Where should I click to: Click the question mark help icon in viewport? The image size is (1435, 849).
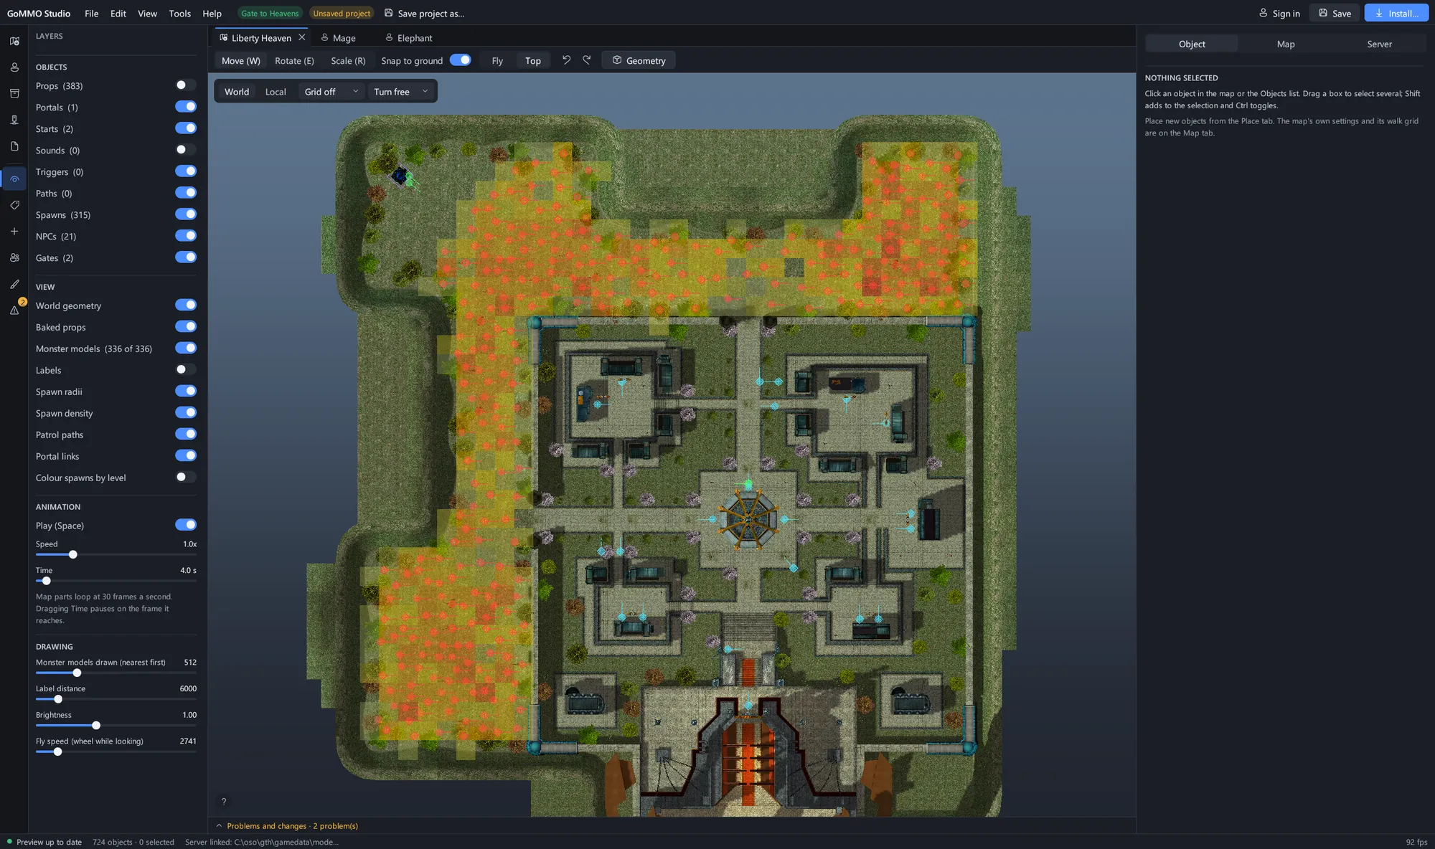coord(224,802)
